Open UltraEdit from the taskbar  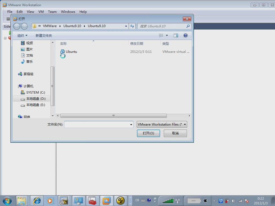tap(121, 201)
